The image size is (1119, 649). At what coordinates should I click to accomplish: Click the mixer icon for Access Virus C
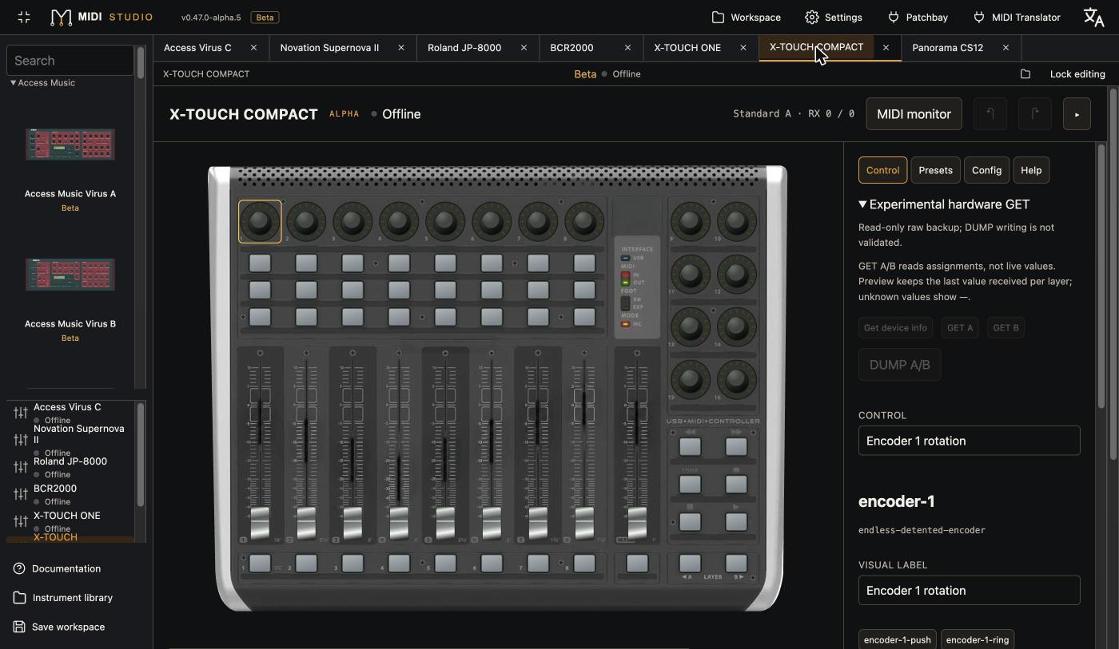tap(21, 413)
